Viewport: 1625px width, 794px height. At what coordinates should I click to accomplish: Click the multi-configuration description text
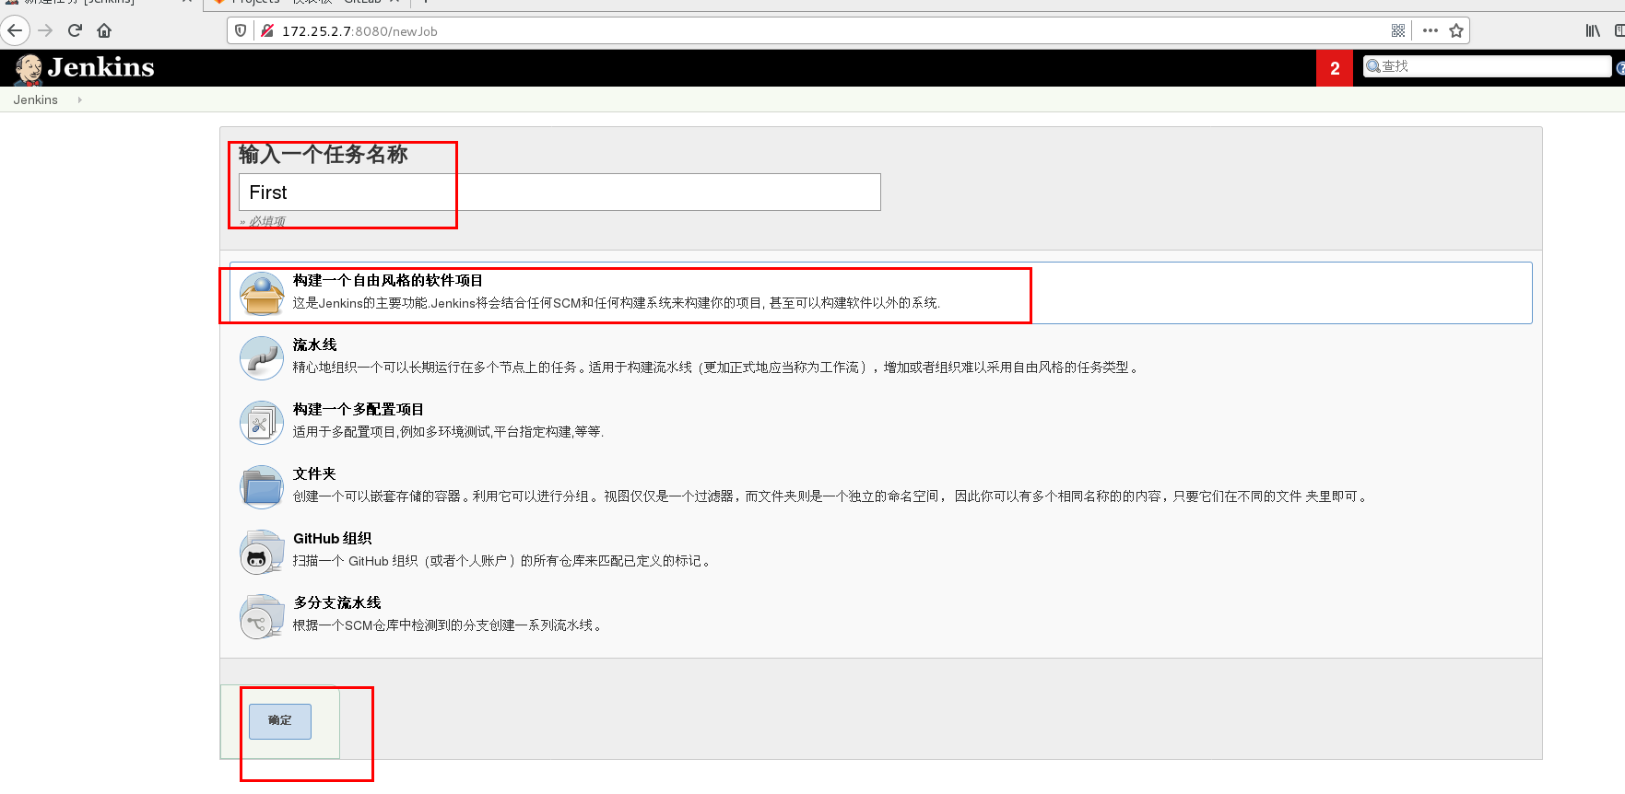tap(449, 432)
